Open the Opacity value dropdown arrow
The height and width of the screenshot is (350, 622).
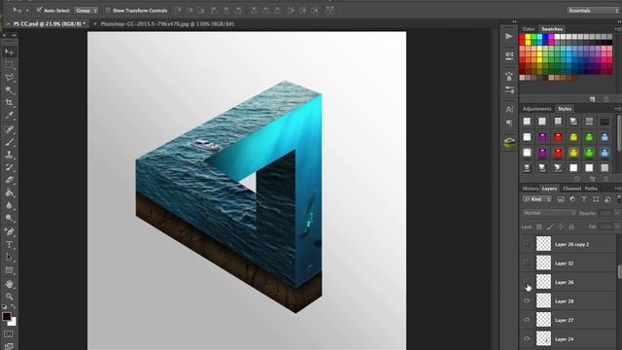tap(617, 213)
